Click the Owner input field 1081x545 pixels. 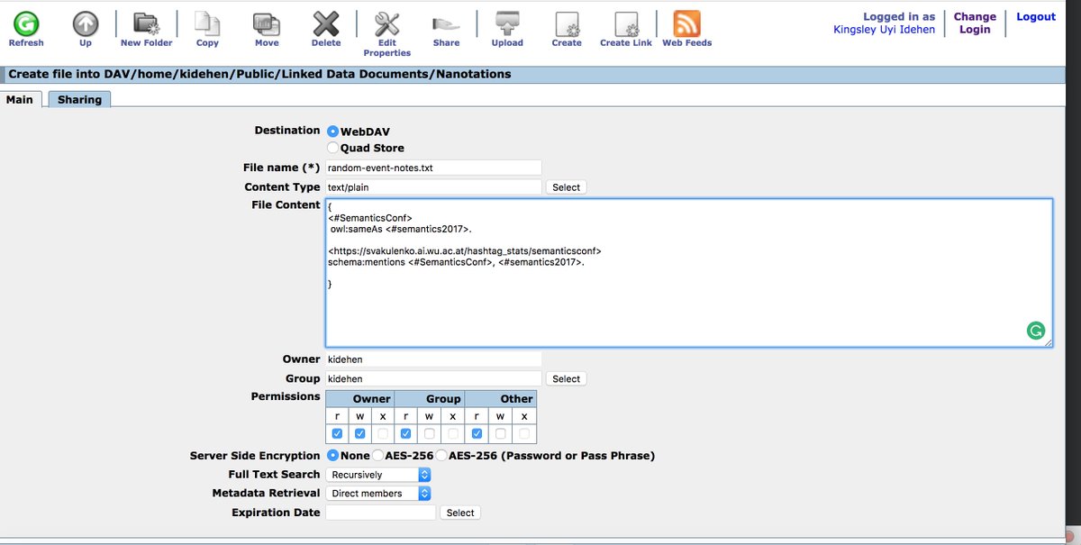433,359
